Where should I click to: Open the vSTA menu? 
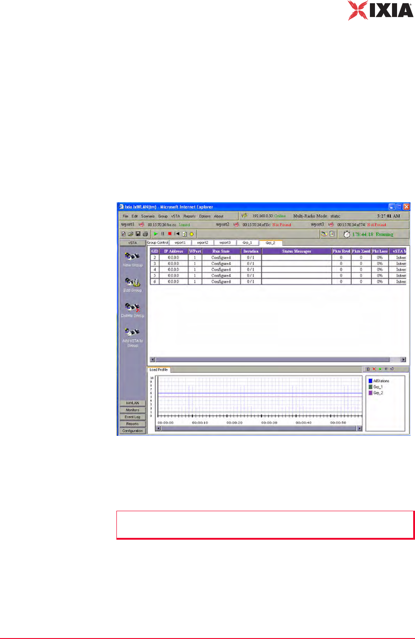(x=176, y=216)
